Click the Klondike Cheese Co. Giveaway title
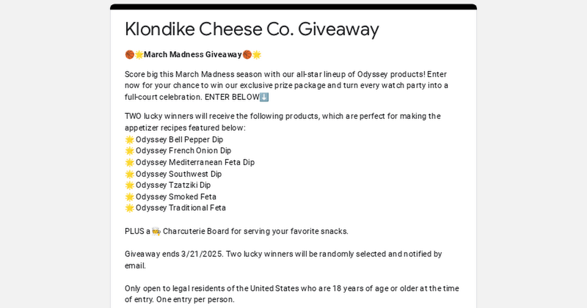This screenshot has width=587, height=308. 252,29
